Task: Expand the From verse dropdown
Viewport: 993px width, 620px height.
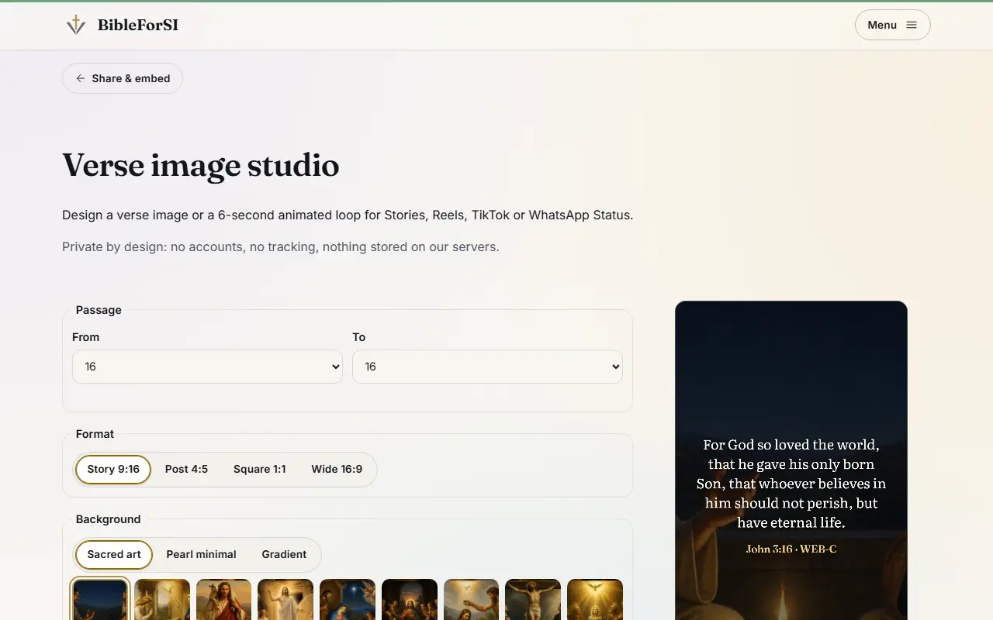Action: pyautogui.click(x=207, y=367)
